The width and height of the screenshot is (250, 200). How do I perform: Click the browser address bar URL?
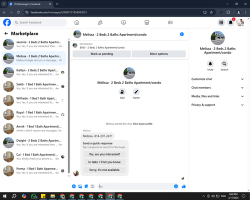tap(58, 12)
